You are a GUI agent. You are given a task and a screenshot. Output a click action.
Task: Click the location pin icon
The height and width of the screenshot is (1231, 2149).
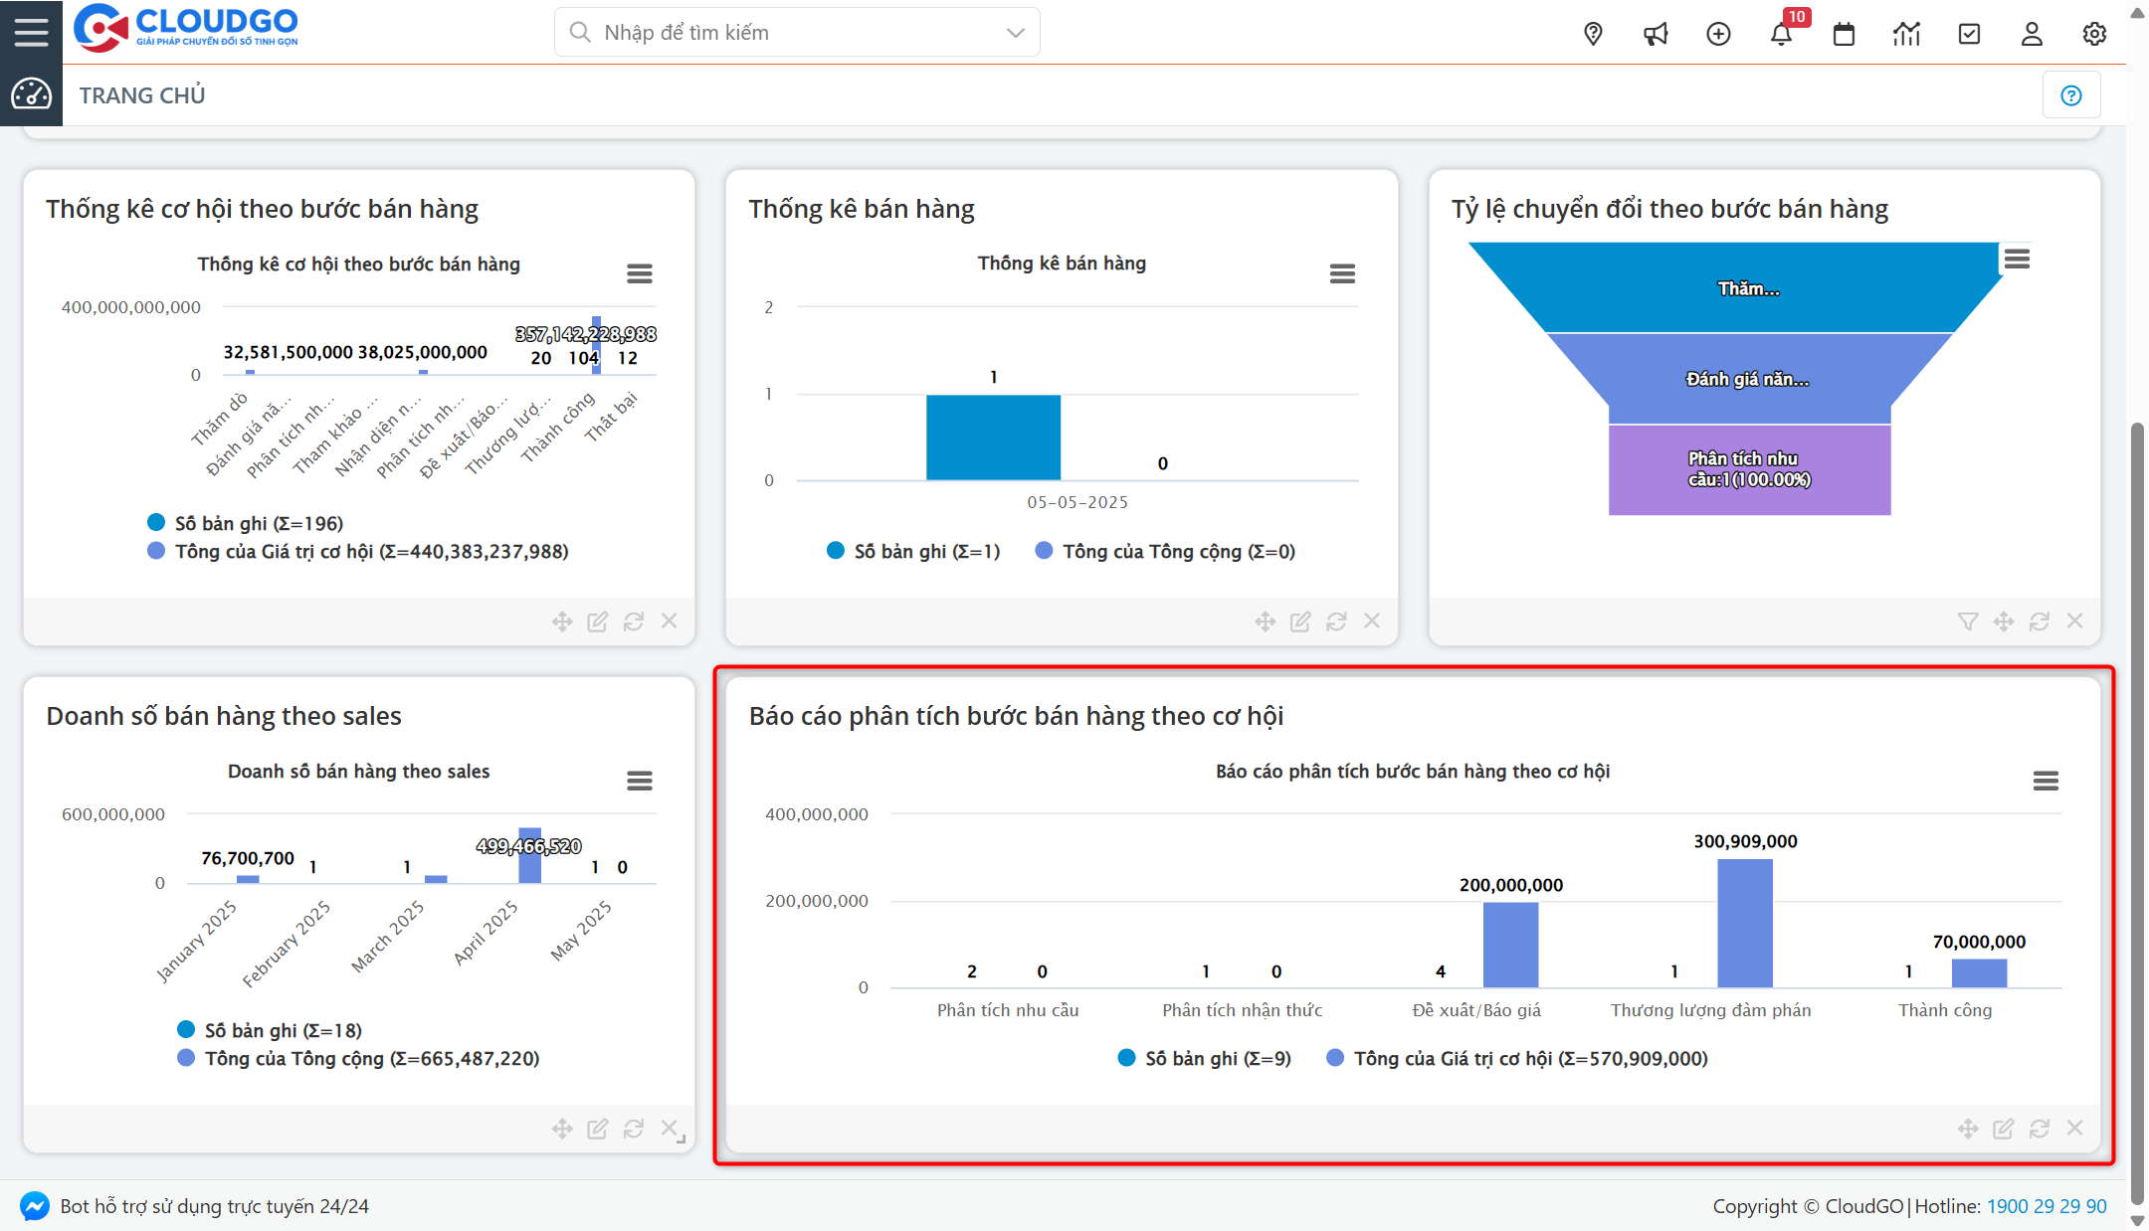click(x=1593, y=34)
